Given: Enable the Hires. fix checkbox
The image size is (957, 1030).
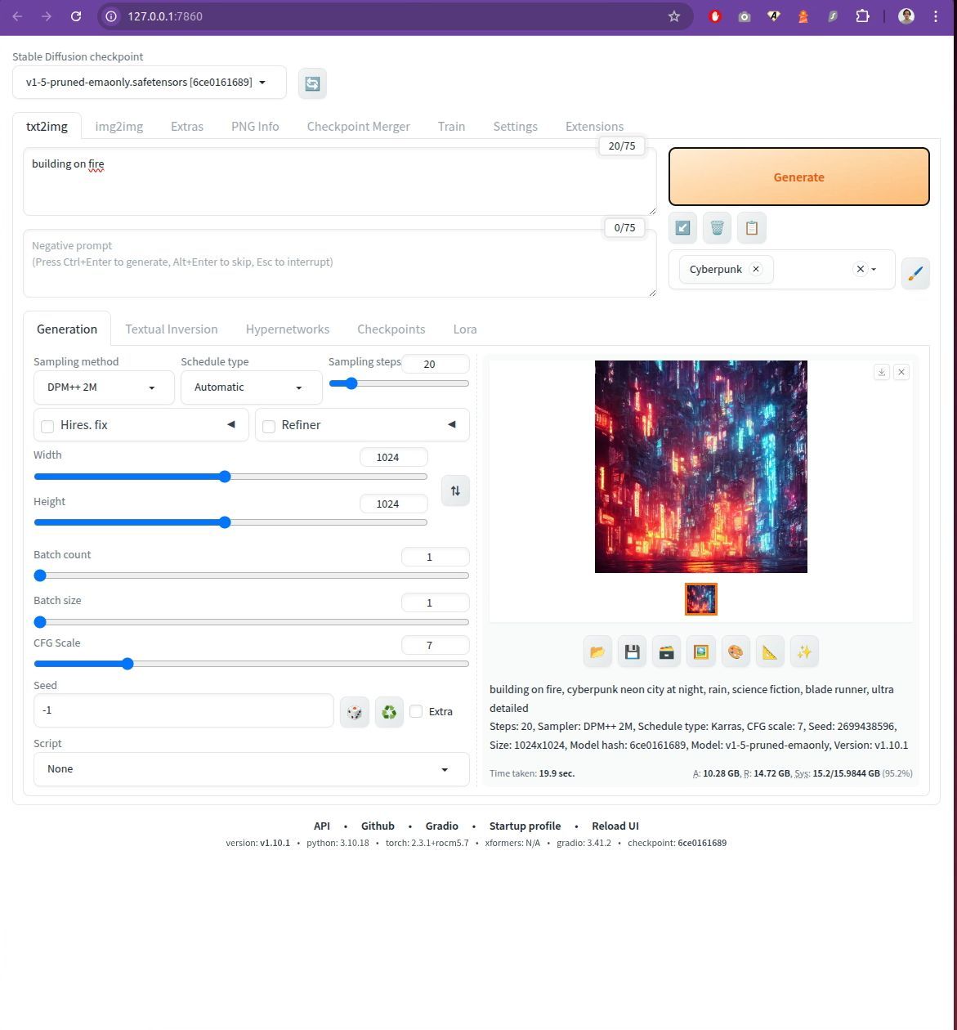Looking at the screenshot, I should pos(47,426).
